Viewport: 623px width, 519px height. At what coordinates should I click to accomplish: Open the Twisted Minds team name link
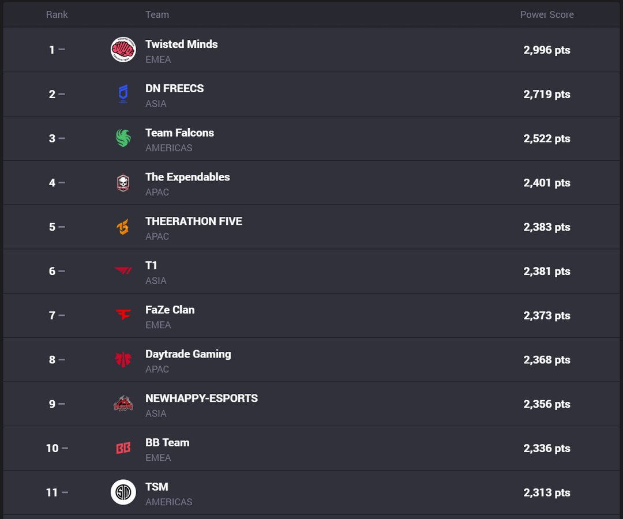point(181,44)
